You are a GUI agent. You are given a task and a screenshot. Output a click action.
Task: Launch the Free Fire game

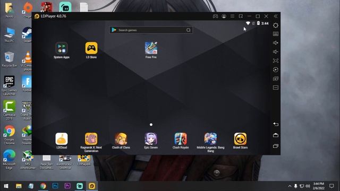[x=151, y=50]
